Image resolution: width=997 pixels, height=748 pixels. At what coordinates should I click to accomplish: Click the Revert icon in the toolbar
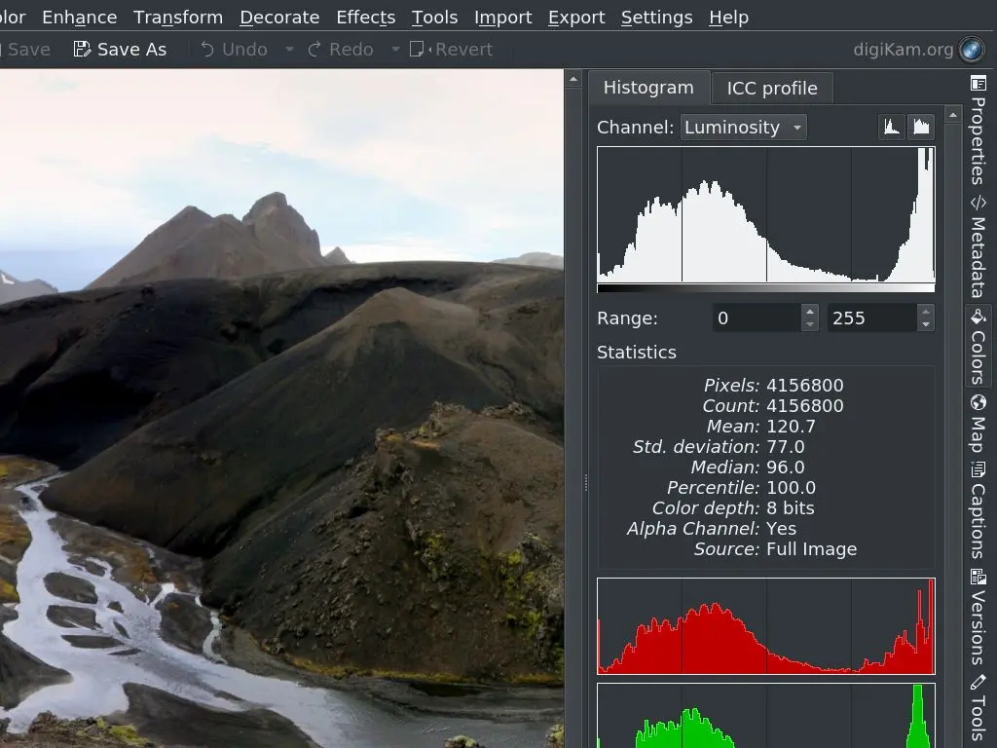tap(419, 49)
